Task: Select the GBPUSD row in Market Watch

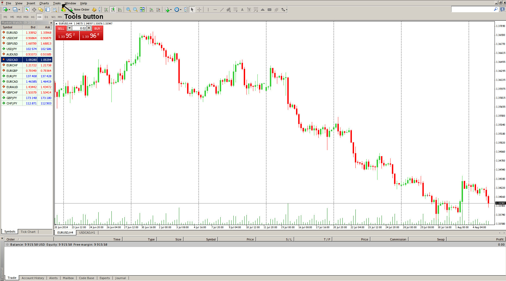Action: pos(12,44)
